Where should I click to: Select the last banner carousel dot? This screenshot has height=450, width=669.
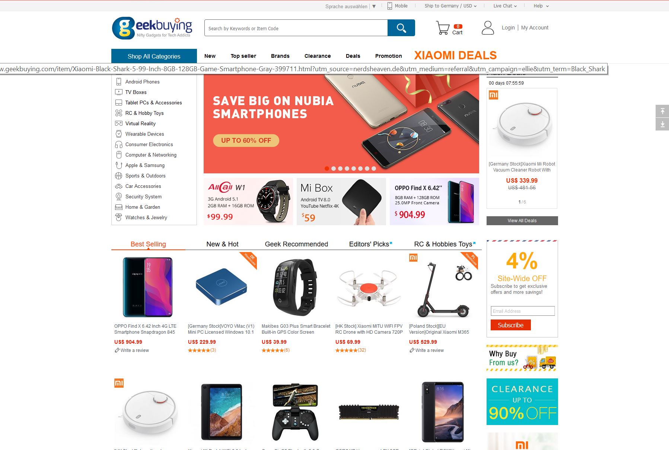point(374,169)
